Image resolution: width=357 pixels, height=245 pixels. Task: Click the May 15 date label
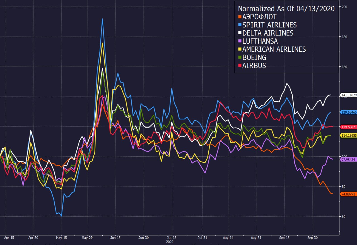(x=61, y=238)
